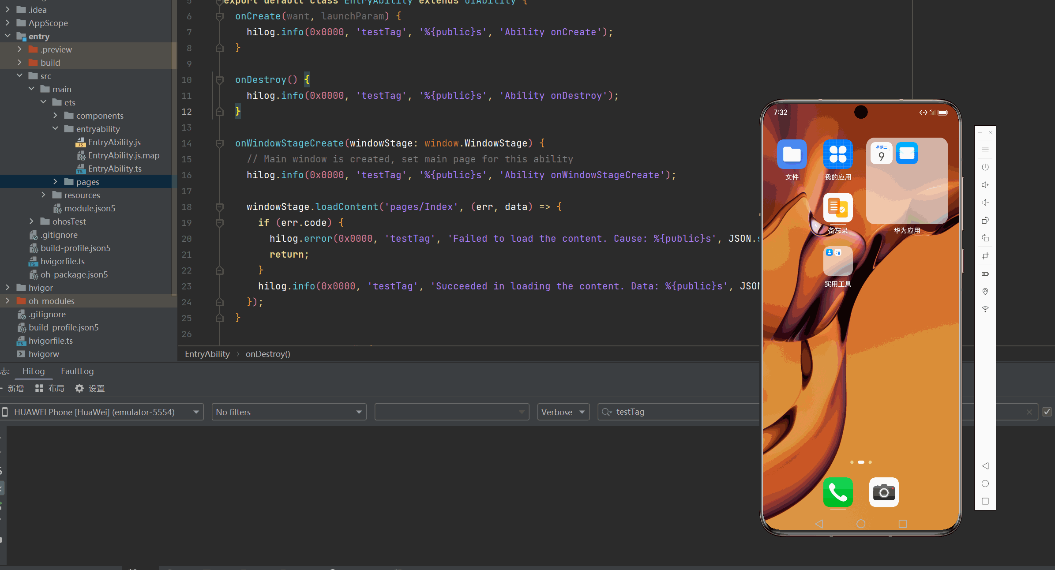Open HiLog settings gear
Viewport: 1055px width, 570px height.
79,388
